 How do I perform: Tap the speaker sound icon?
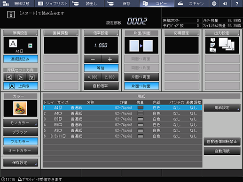pyautogui.click(x=225, y=3)
